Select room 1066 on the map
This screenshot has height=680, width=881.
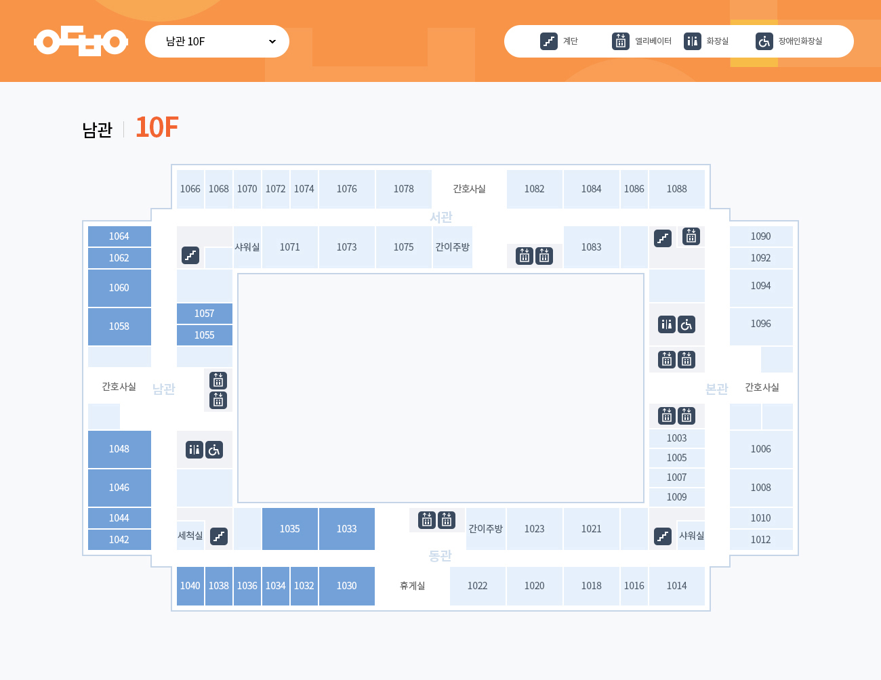click(190, 189)
